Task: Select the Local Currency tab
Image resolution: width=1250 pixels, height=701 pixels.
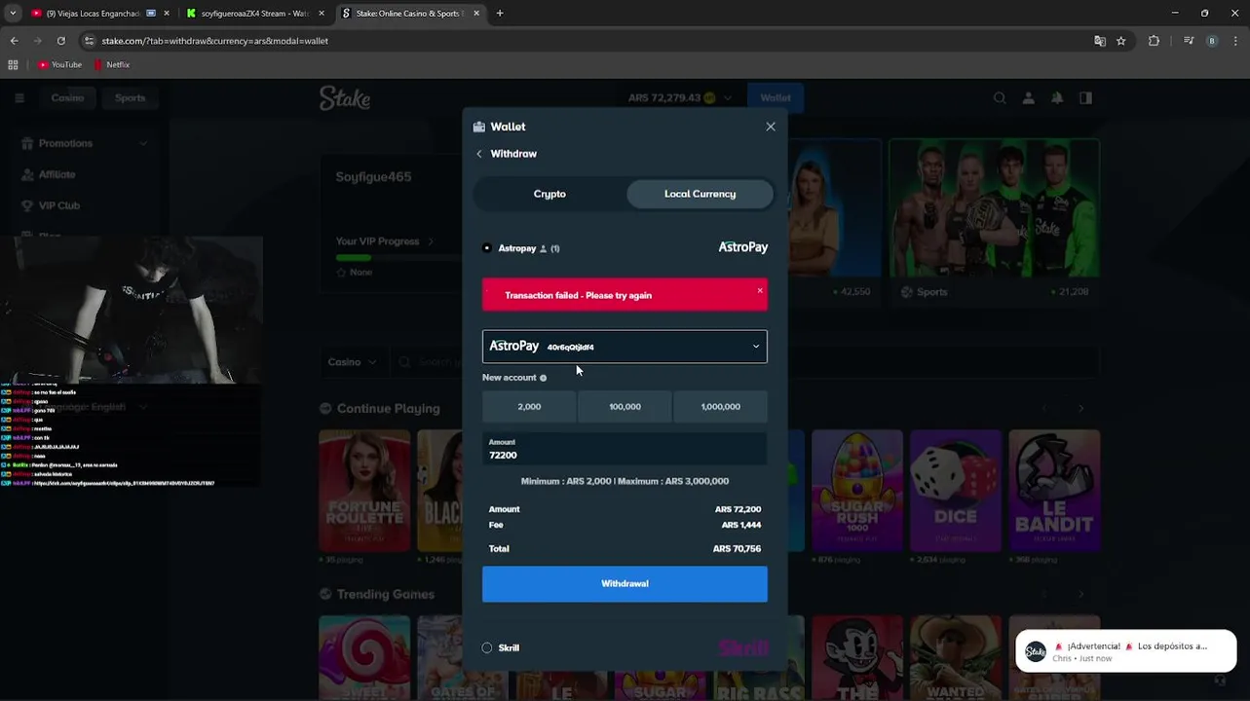Action: point(700,194)
